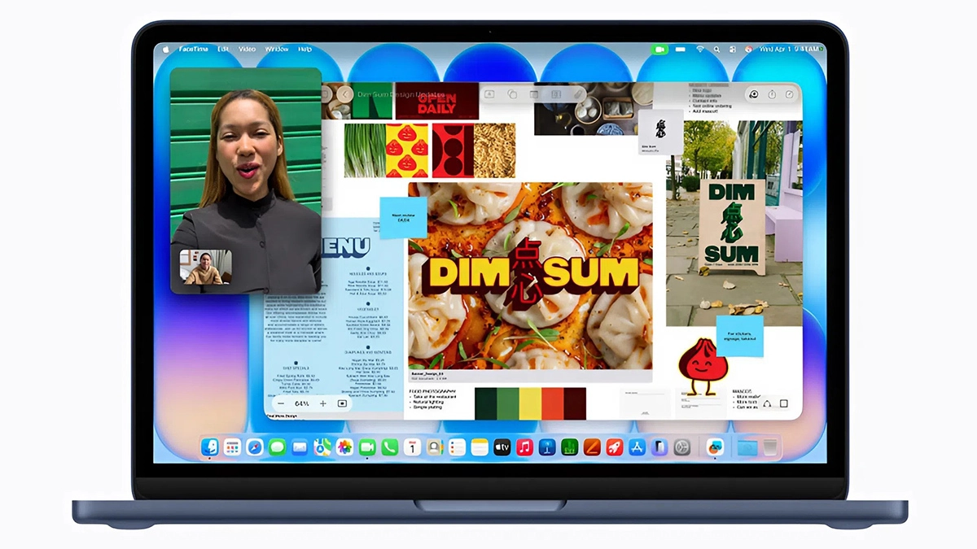The height and width of the screenshot is (549, 977).
Task: Open the Apple menu
Action: [x=167, y=50]
